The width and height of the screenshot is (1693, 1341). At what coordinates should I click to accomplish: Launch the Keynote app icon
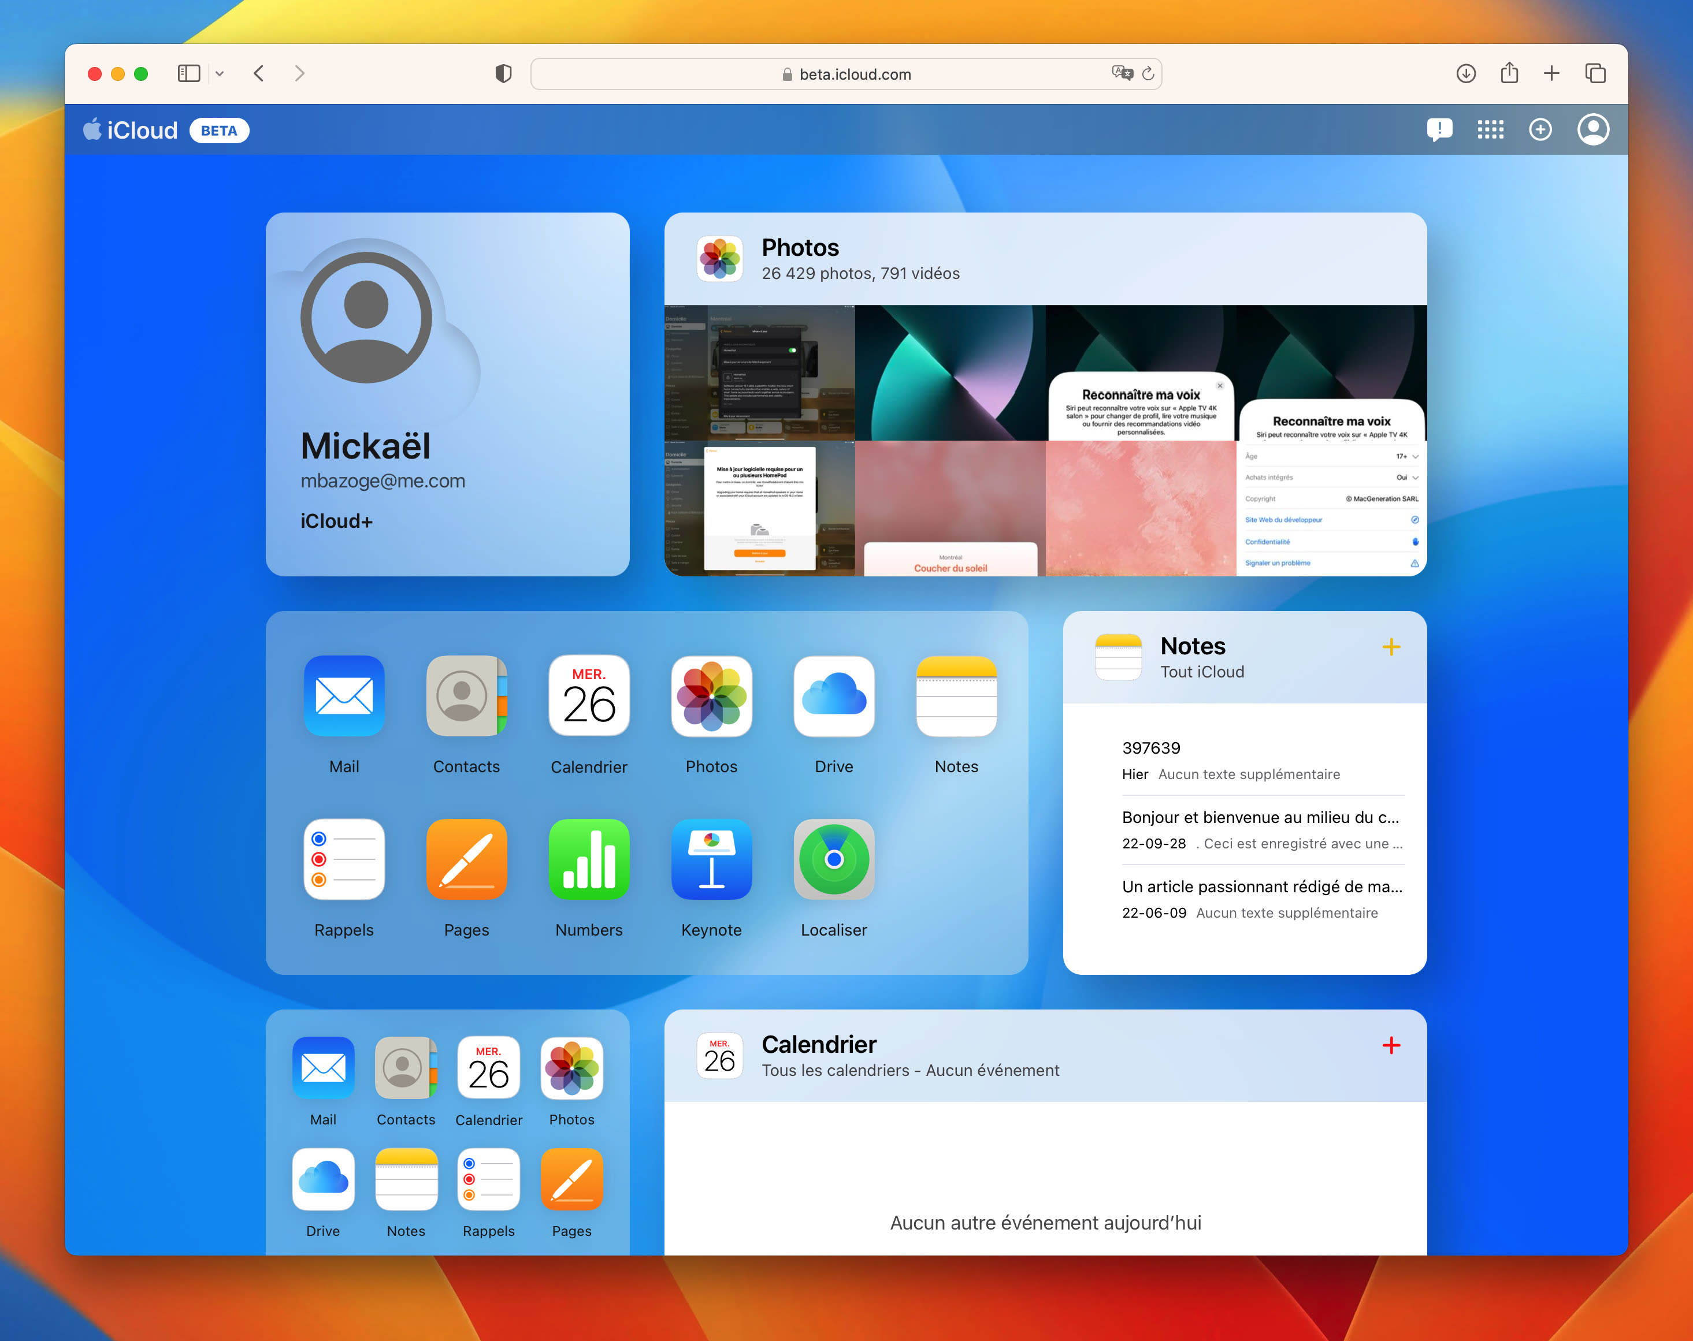711,859
